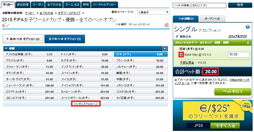The image size is (254, 132).
Task: Deselect 日本 (女子) at 8.00
Action: tap(141, 54)
